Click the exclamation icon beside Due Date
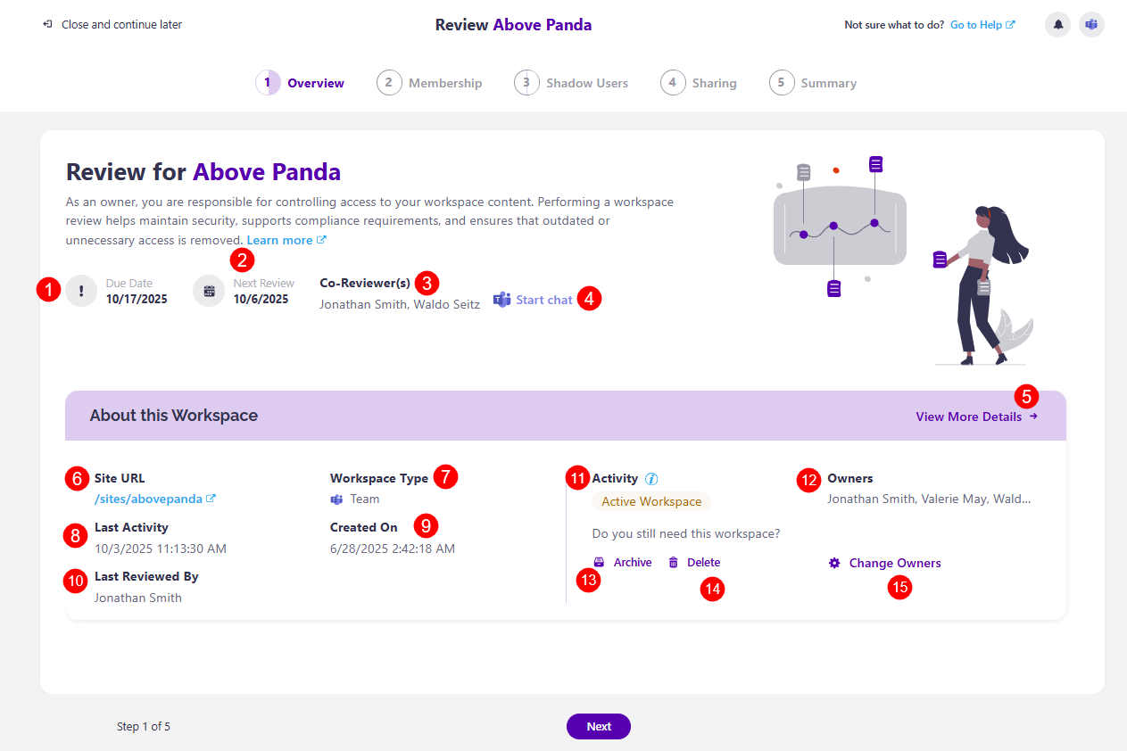 (x=81, y=291)
